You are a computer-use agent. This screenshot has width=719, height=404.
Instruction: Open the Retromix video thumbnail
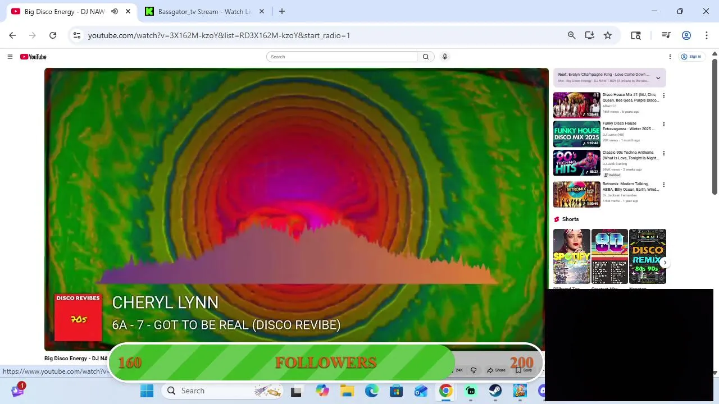[x=576, y=194]
